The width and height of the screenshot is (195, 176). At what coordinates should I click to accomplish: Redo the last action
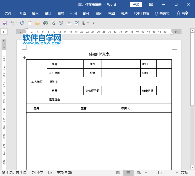(x=22, y=23)
